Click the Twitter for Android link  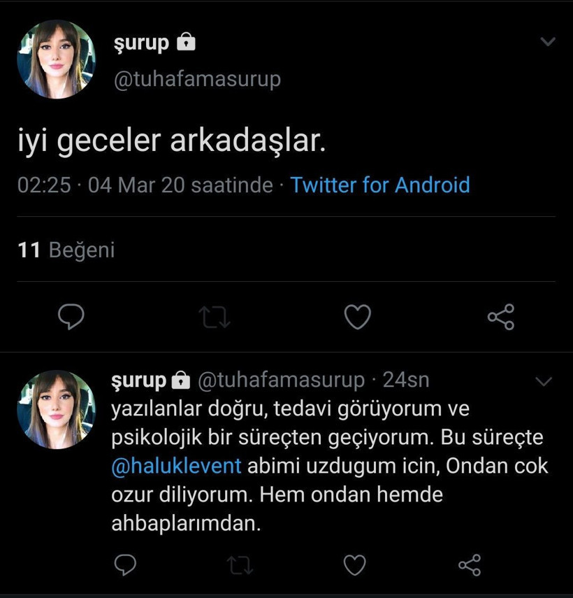(x=381, y=185)
